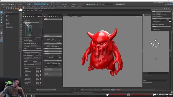Toggle visibility eye for Normals (Object) map
The height and width of the screenshot is (97, 173).
[36, 71]
